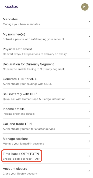Click the chevron beside Generate TPIN for eDIS
93x178 pixels.
coord(89,81)
